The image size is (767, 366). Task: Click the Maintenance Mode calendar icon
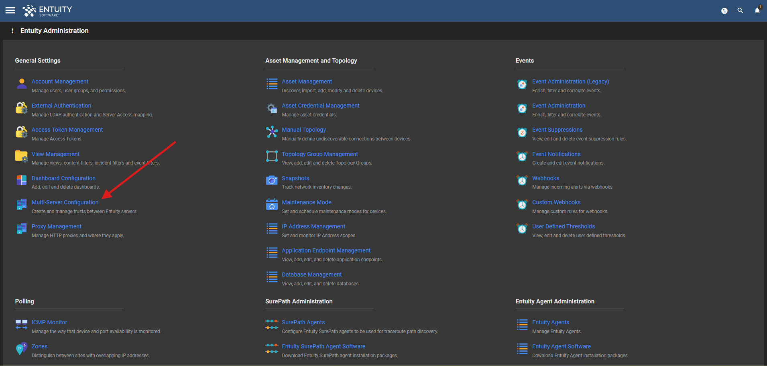(272, 204)
